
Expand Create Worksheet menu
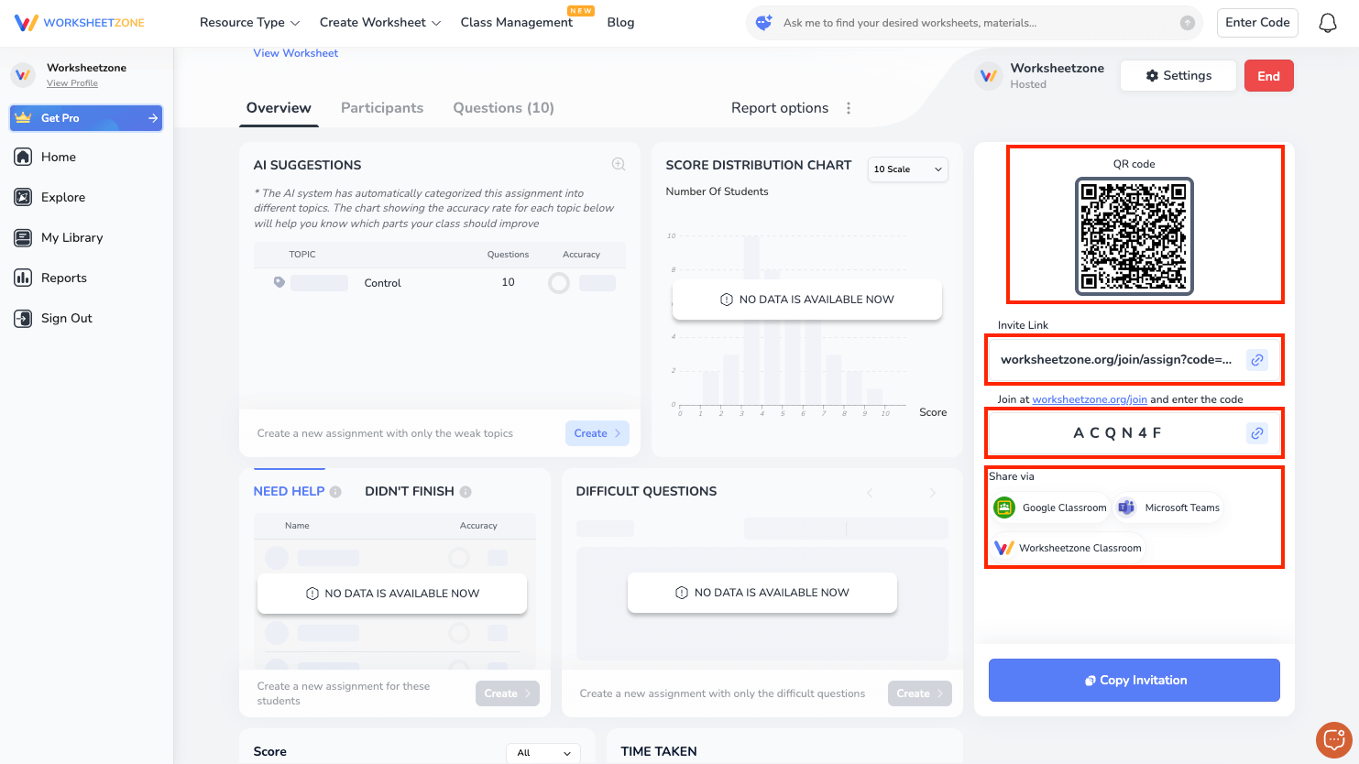[380, 22]
